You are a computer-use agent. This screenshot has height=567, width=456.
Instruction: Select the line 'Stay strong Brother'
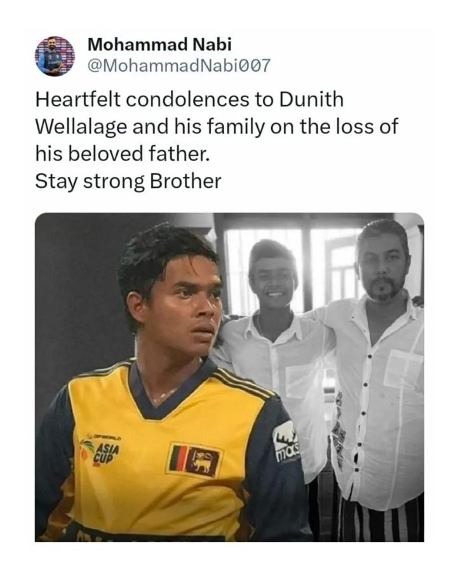(128, 181)
